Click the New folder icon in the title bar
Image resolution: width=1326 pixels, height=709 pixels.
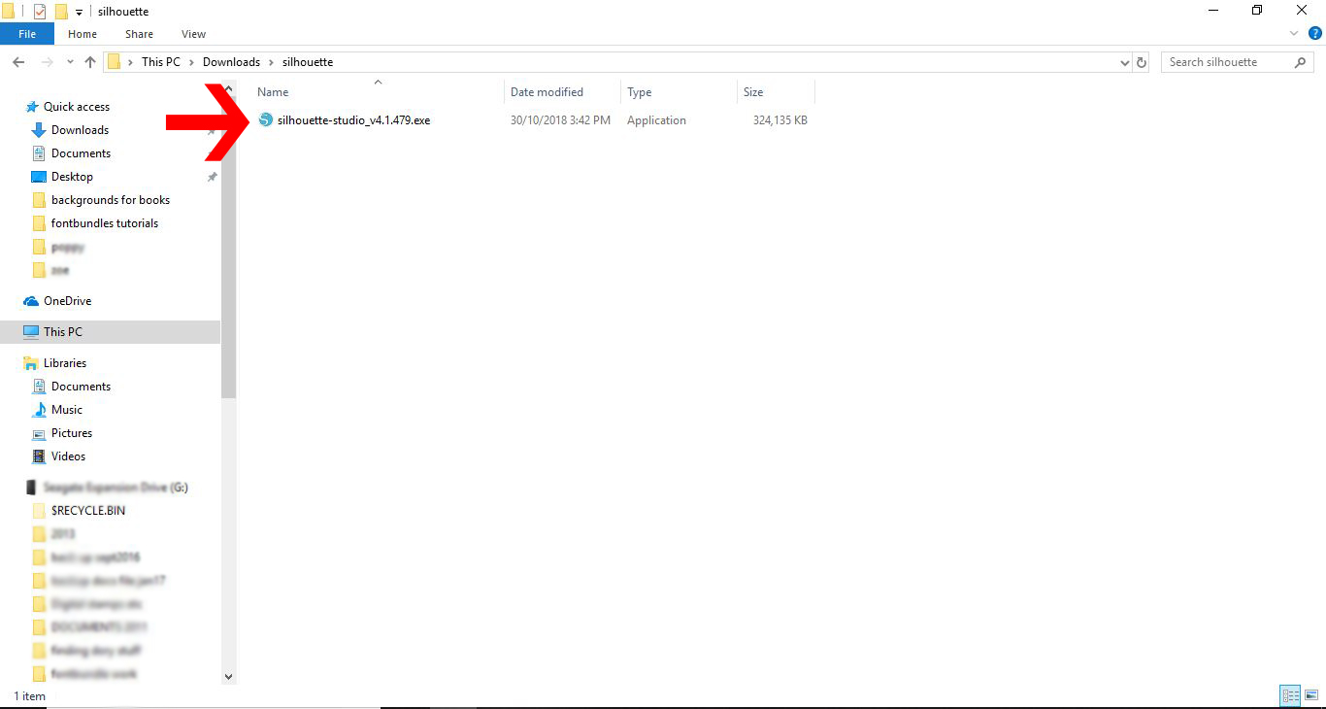(x=61, y=11)
